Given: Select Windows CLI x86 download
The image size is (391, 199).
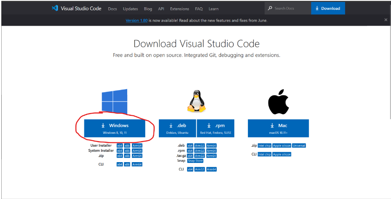Looking at the screenshot, I should 127,165.
